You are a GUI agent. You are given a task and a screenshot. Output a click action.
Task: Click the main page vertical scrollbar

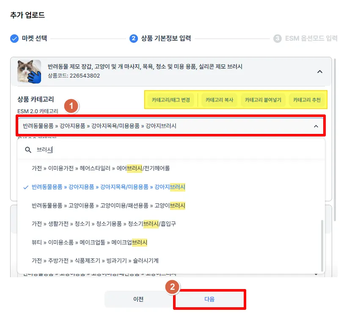[x=335, y=139]
